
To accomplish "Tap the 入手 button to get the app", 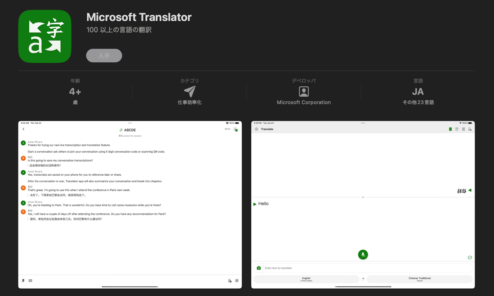I will (x=104, y=56).
